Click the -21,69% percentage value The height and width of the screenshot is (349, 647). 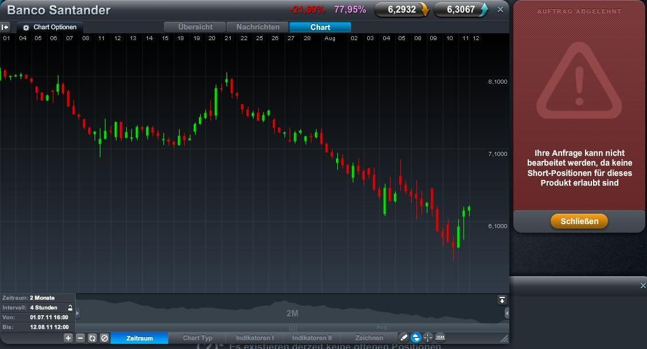click(307, 10)
